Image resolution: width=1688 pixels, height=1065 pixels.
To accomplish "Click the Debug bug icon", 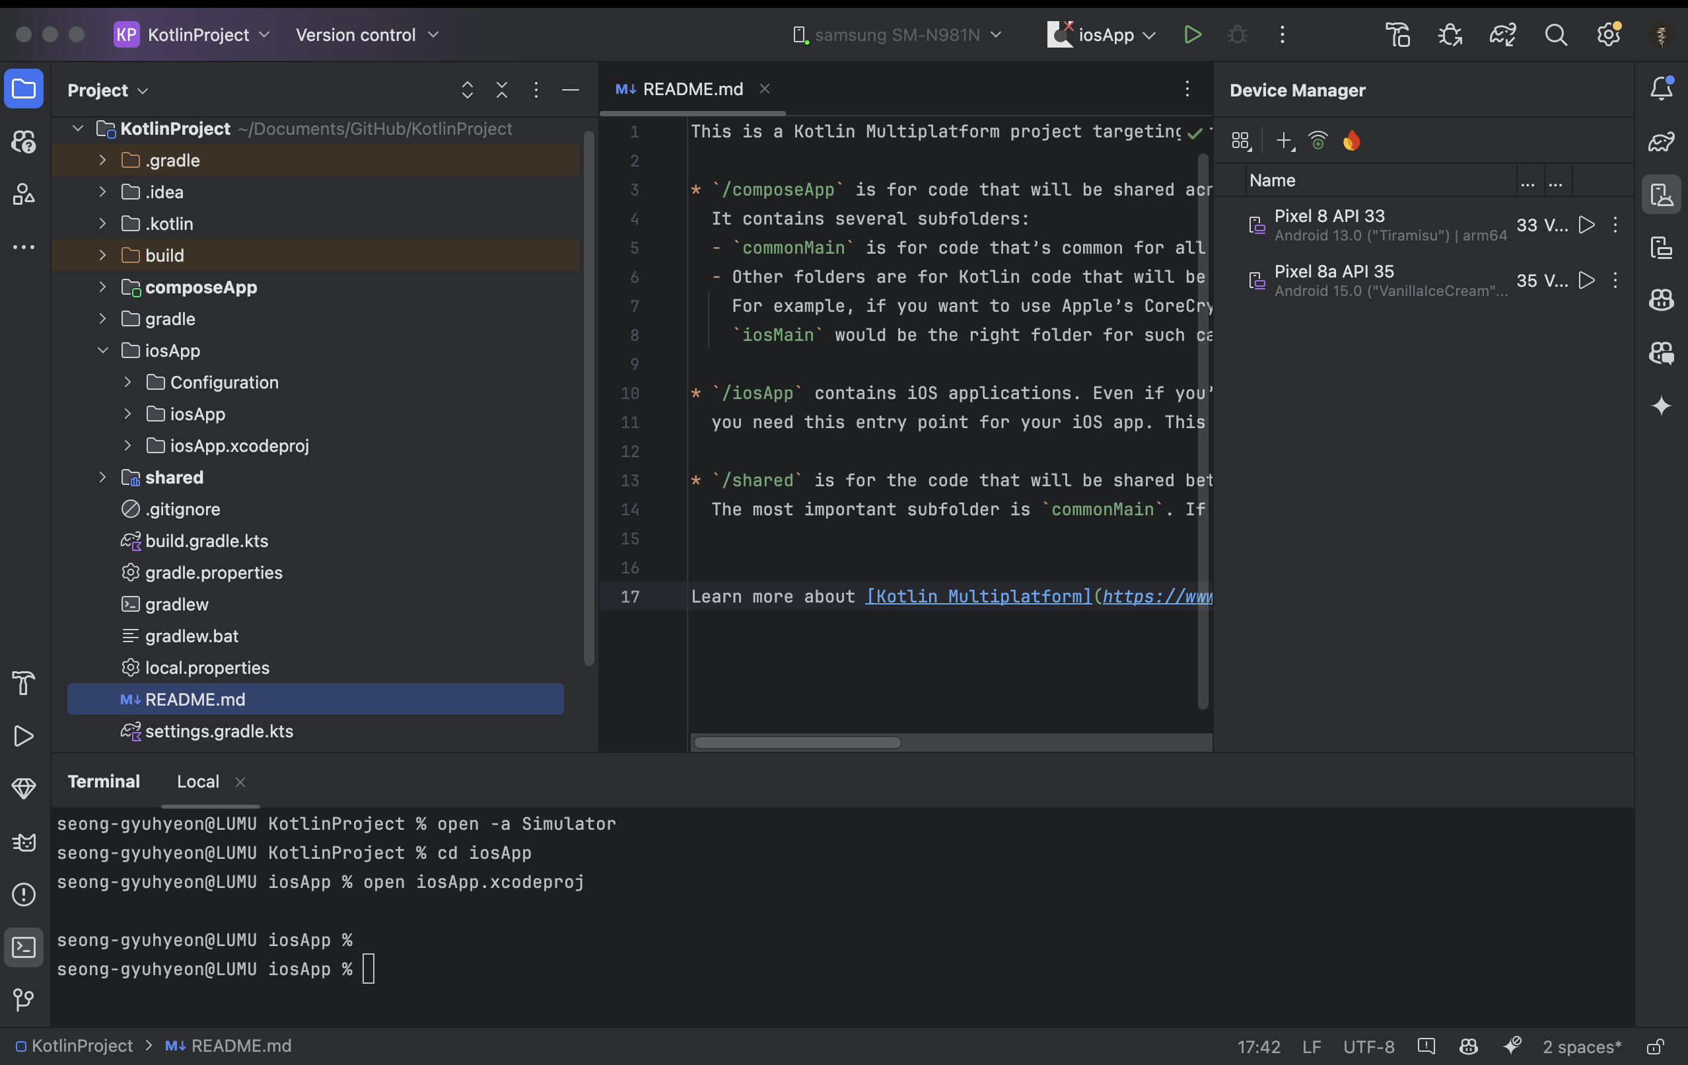I will click(1237, 34).
